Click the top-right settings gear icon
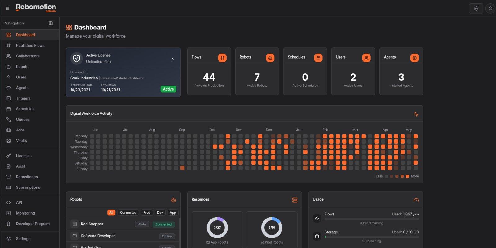The image size is (496, 248). (476, 8)
